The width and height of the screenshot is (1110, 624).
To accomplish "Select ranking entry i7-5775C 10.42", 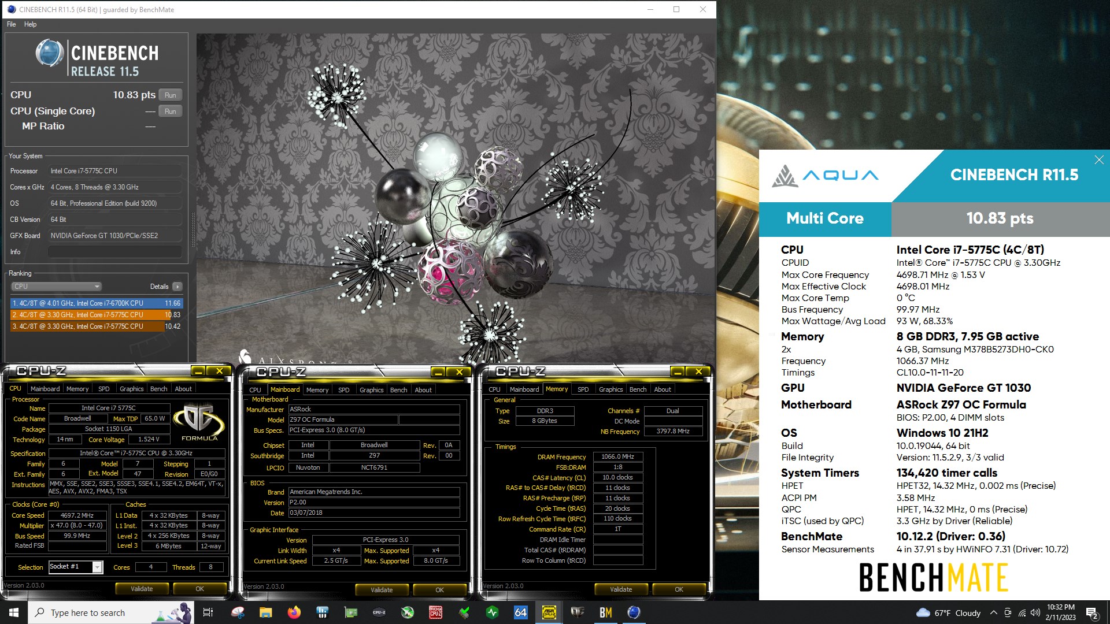I will 97,326.
